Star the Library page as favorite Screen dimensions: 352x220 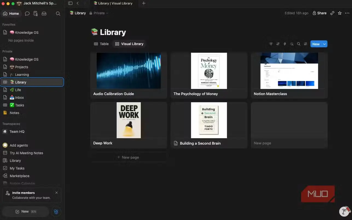(x=340, y=13)
